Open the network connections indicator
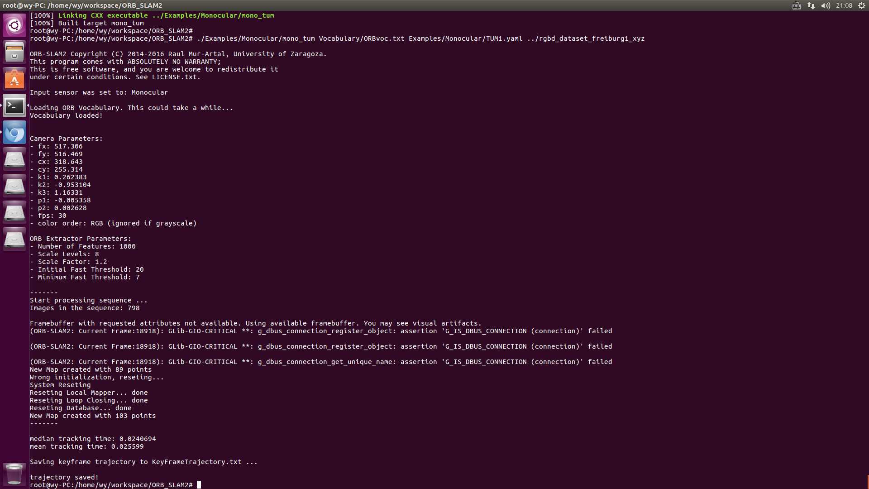The height and width of the screenshot is (489, 869). click(x=811, y=5)
